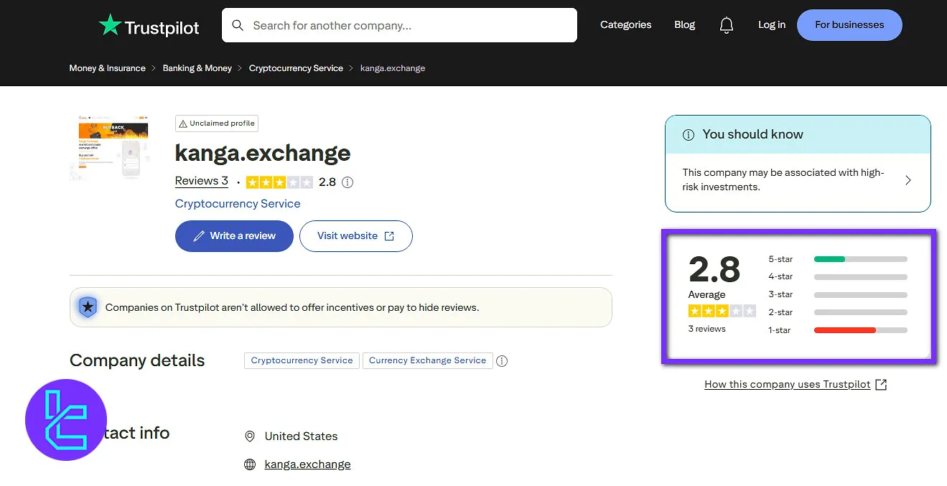Click Log in

click(772, 25)
